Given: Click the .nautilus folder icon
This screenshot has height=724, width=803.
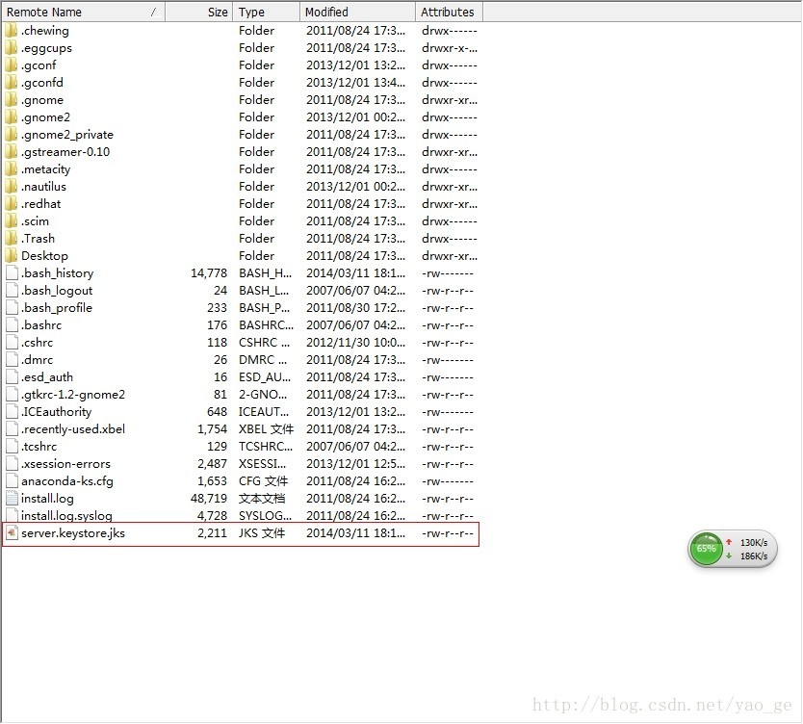Looking at the screenshot, I should tap(12, 187).
